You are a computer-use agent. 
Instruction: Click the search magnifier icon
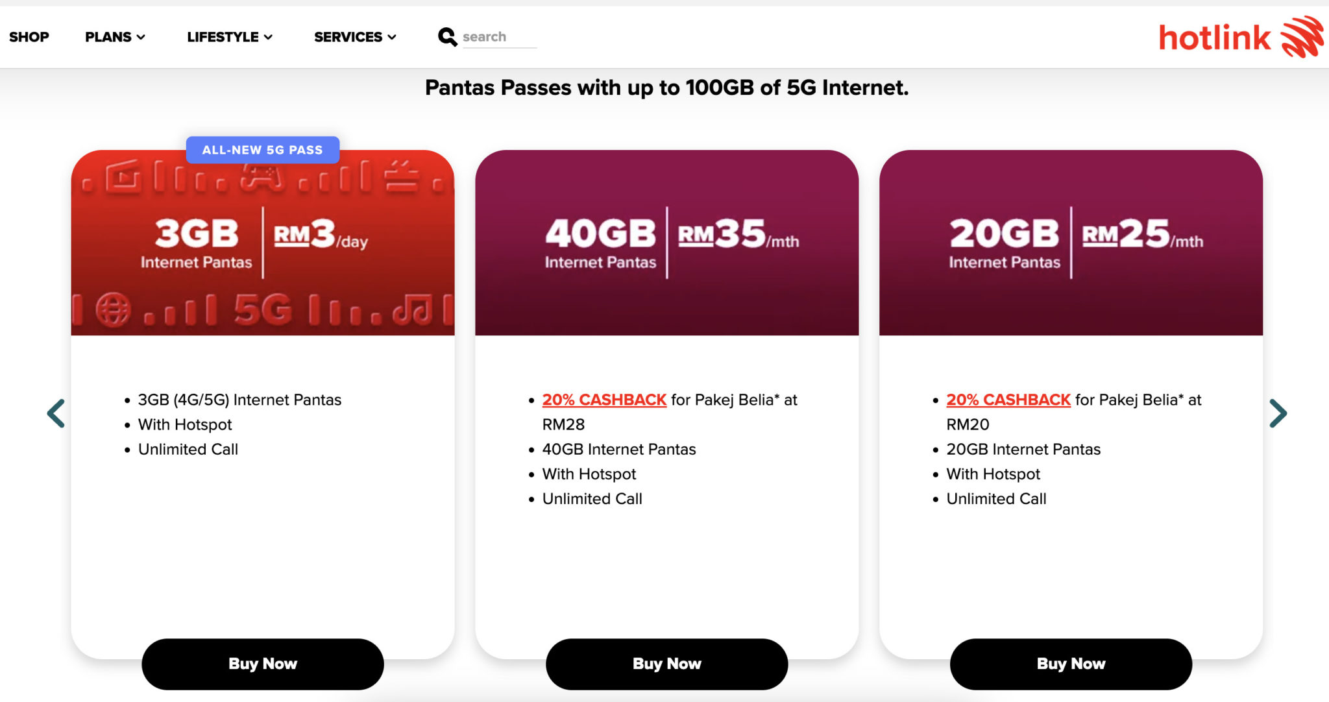coord(447,37)
